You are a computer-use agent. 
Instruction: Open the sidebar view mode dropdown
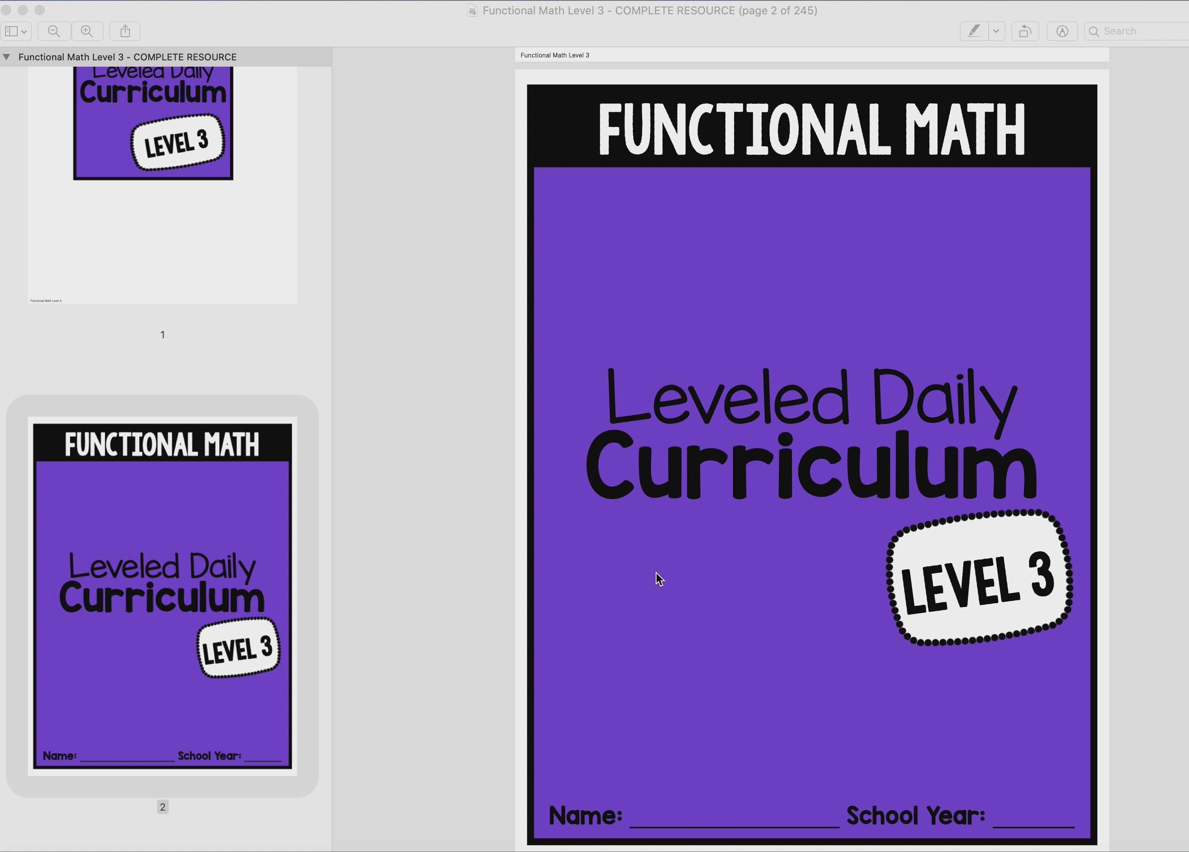pos(24,31)
